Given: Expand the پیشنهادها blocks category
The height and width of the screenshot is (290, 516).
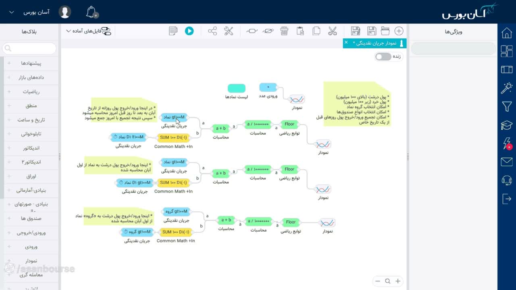Looking at the screenshot, I should point(30,63).
